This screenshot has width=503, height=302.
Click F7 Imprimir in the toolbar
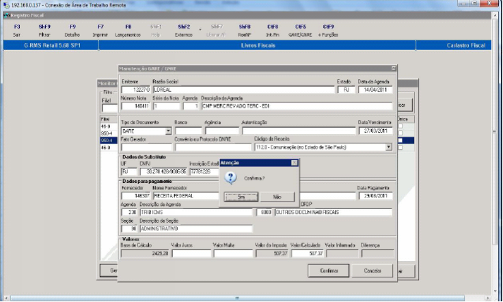pyautogui.click(x=100, y=31)
